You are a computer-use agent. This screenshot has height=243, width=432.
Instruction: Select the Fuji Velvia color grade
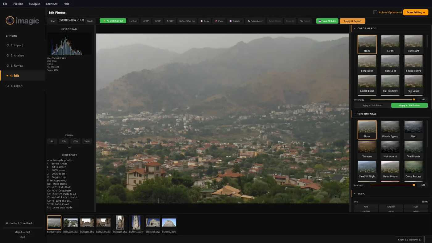pyautogui.click(x=413, y=84)
